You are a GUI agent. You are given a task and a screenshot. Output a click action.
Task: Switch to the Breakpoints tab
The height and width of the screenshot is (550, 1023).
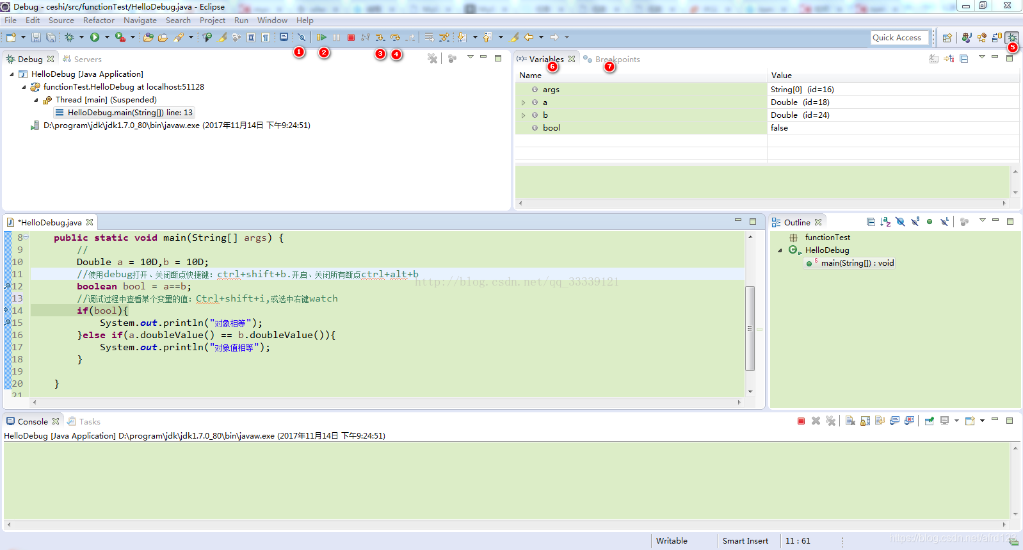point(611,59)
